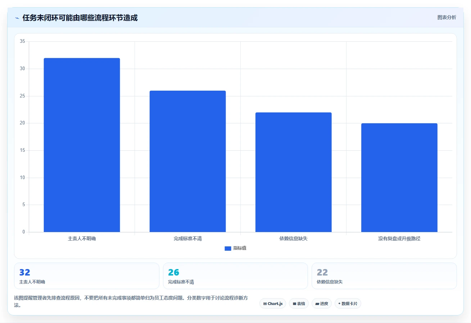Click the 依赖信息缺失 bar in chart
Image resolution: width=471 pixels, height=323 pixels.
pyautogui.click(x=293, y=172)
